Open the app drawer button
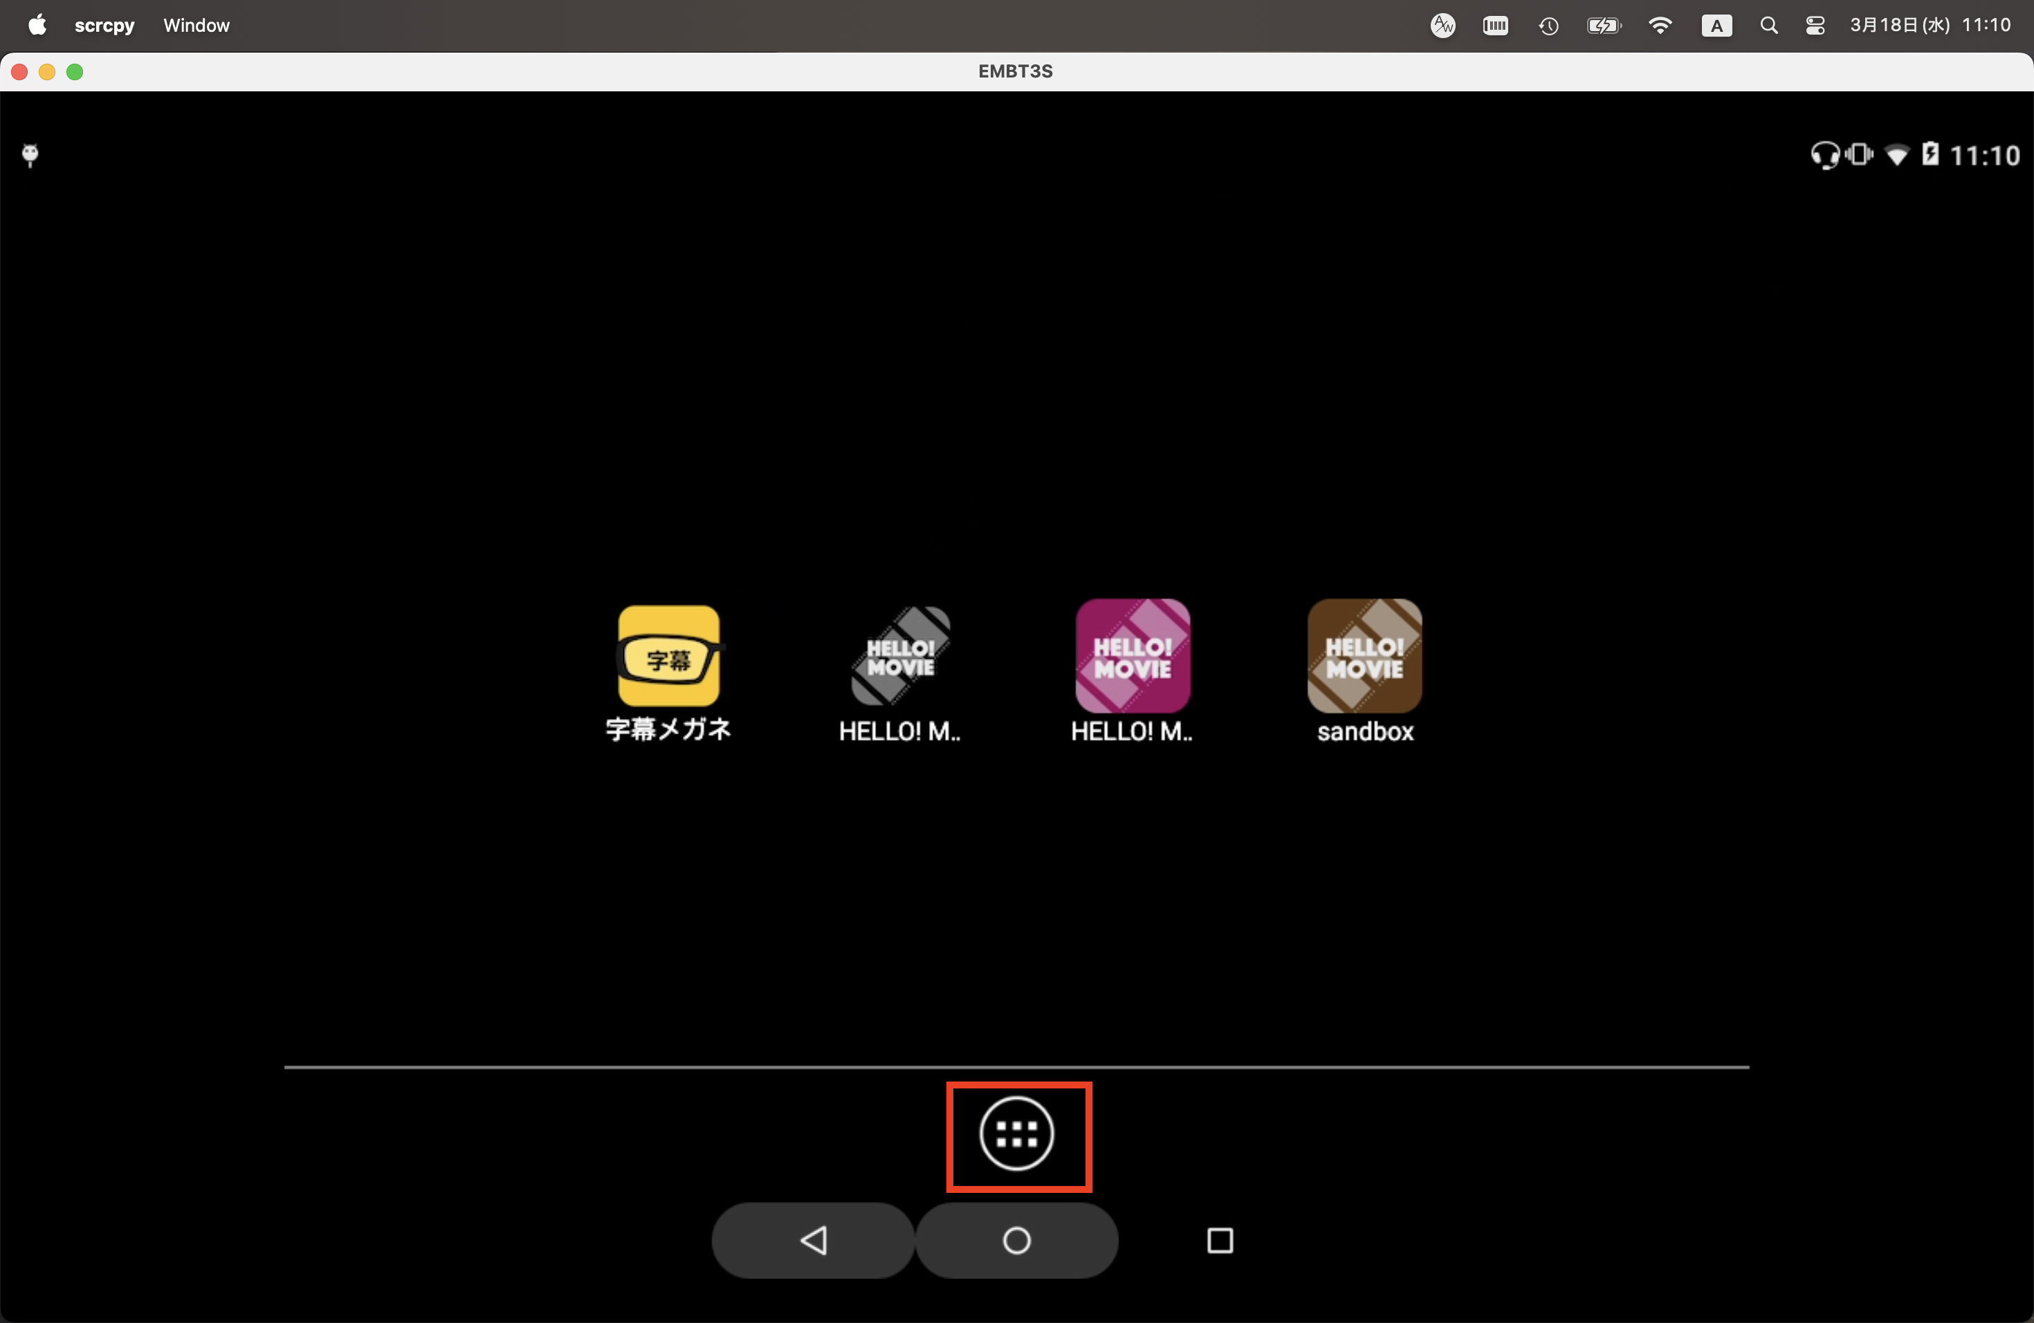 click(1016, 1134)
